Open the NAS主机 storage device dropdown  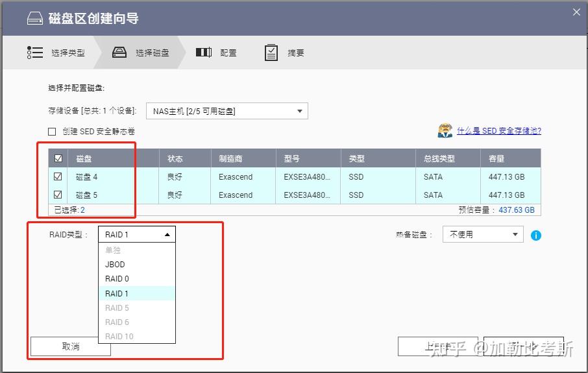click(227, 111)
